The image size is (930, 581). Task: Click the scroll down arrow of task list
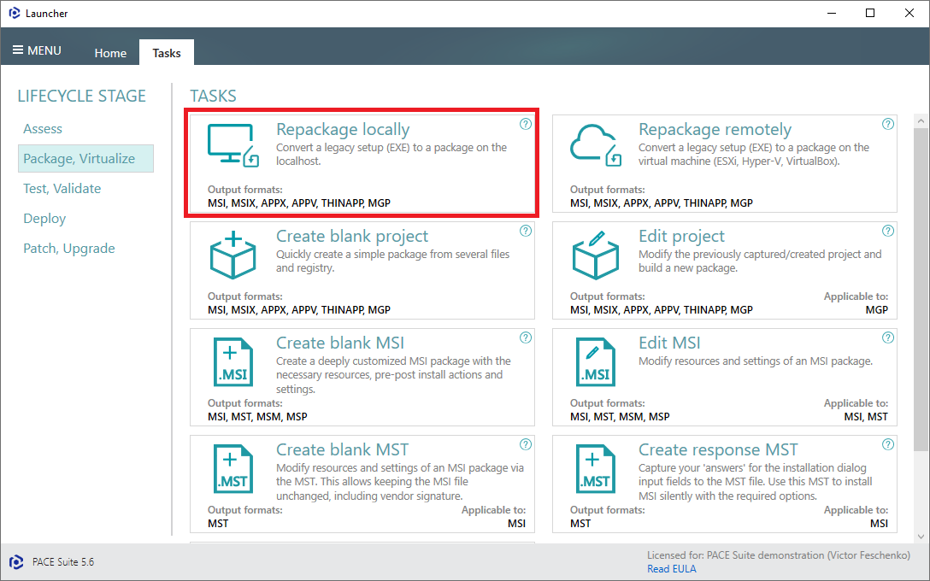pos(921,535)
